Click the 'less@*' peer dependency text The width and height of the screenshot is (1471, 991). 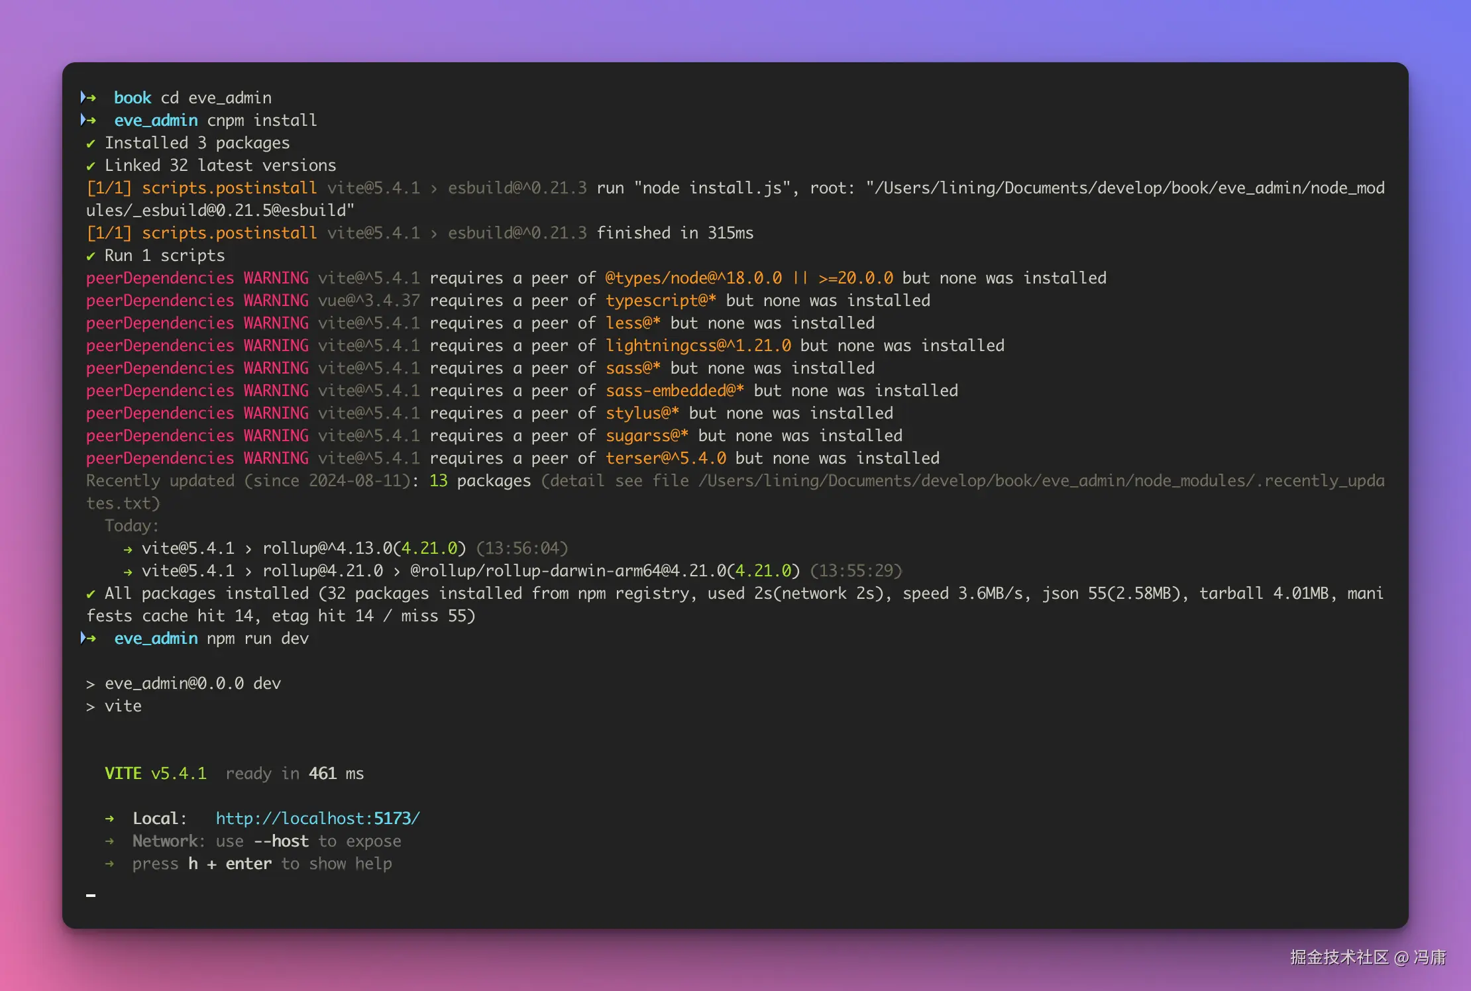pyautogui.click(x=633, y=323)
